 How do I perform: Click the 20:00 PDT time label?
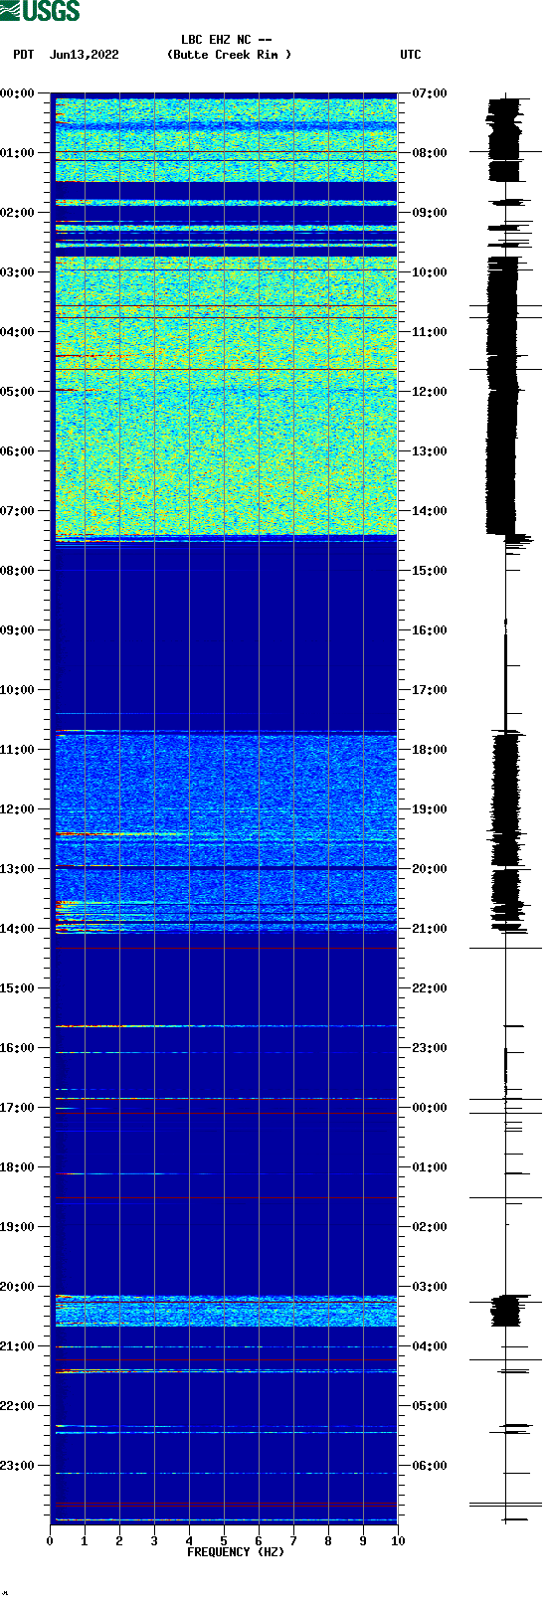[x=18, y=1287]
